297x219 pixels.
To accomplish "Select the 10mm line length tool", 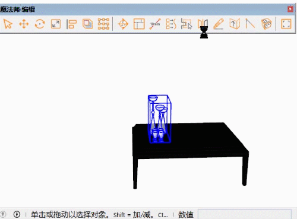I will point(155,24).
